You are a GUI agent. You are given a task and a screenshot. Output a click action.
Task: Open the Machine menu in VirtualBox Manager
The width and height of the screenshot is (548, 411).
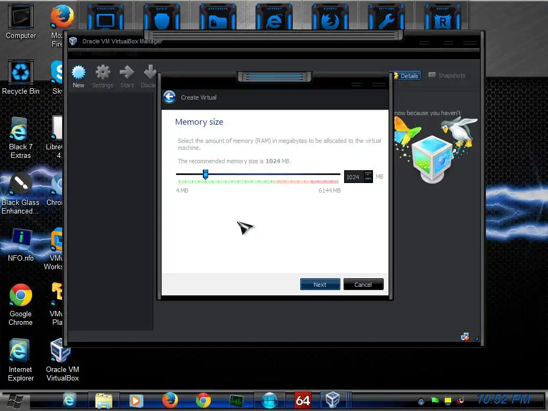click(x=104, y=54)
